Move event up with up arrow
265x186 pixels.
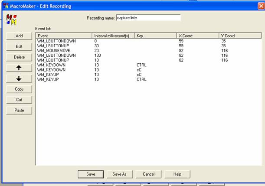[x=19, y=68]
